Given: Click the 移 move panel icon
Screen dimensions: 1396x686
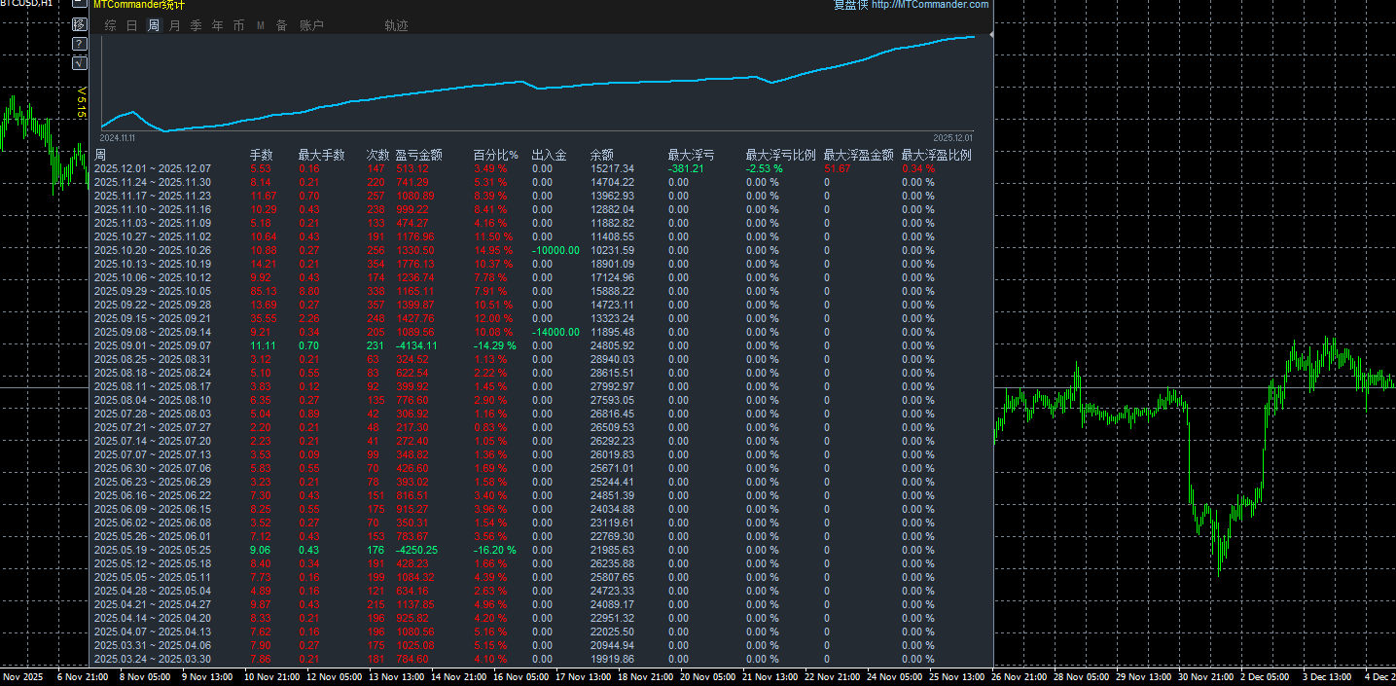Looking at the screenshot, I should [80, 24].
